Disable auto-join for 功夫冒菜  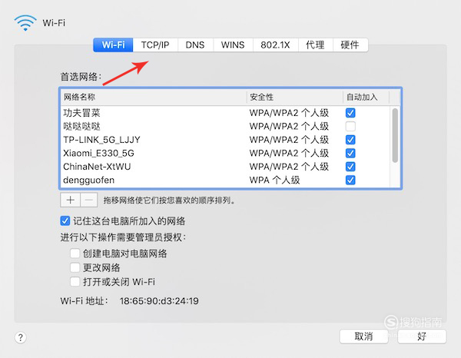point(350,113)
